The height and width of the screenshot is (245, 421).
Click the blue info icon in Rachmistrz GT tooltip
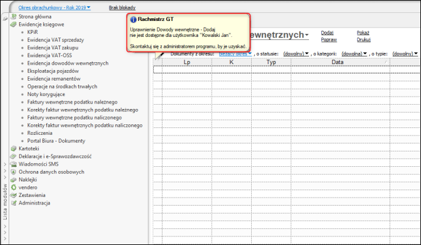point(133,19)
